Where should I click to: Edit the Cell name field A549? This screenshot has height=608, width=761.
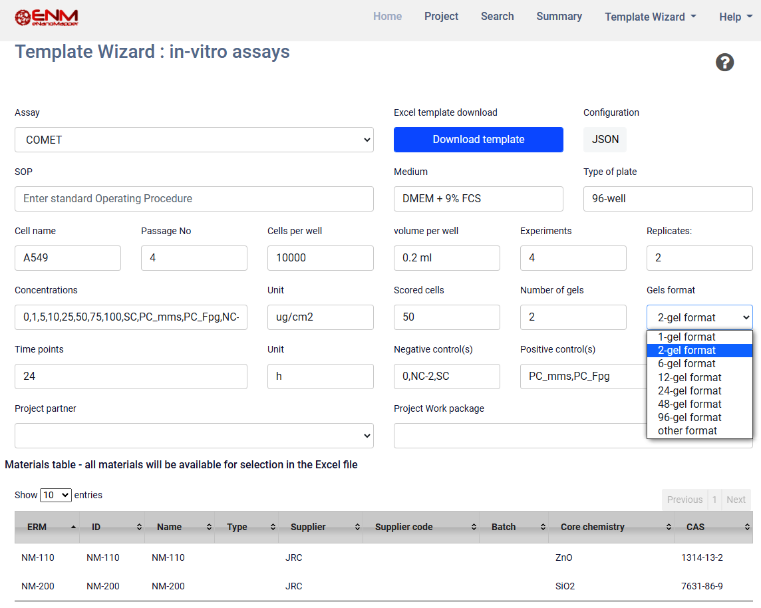tap(68, 258)
